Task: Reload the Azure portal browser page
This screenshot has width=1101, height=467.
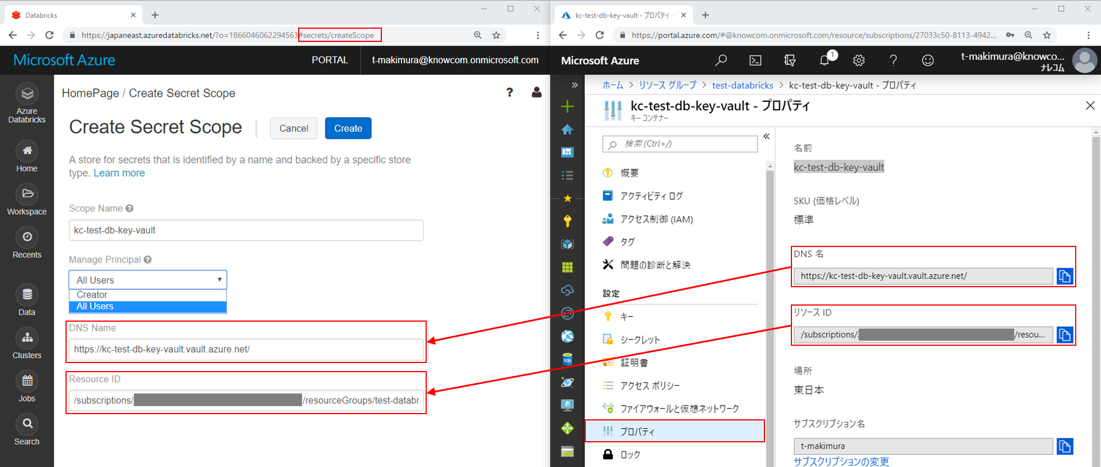Action: [600, 35]
